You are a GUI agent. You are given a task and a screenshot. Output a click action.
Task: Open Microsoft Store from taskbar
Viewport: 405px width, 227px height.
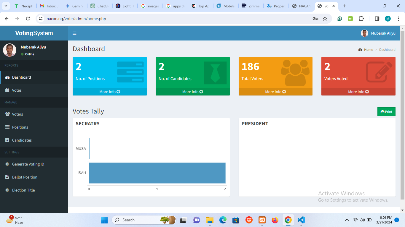tap(236, 220)
